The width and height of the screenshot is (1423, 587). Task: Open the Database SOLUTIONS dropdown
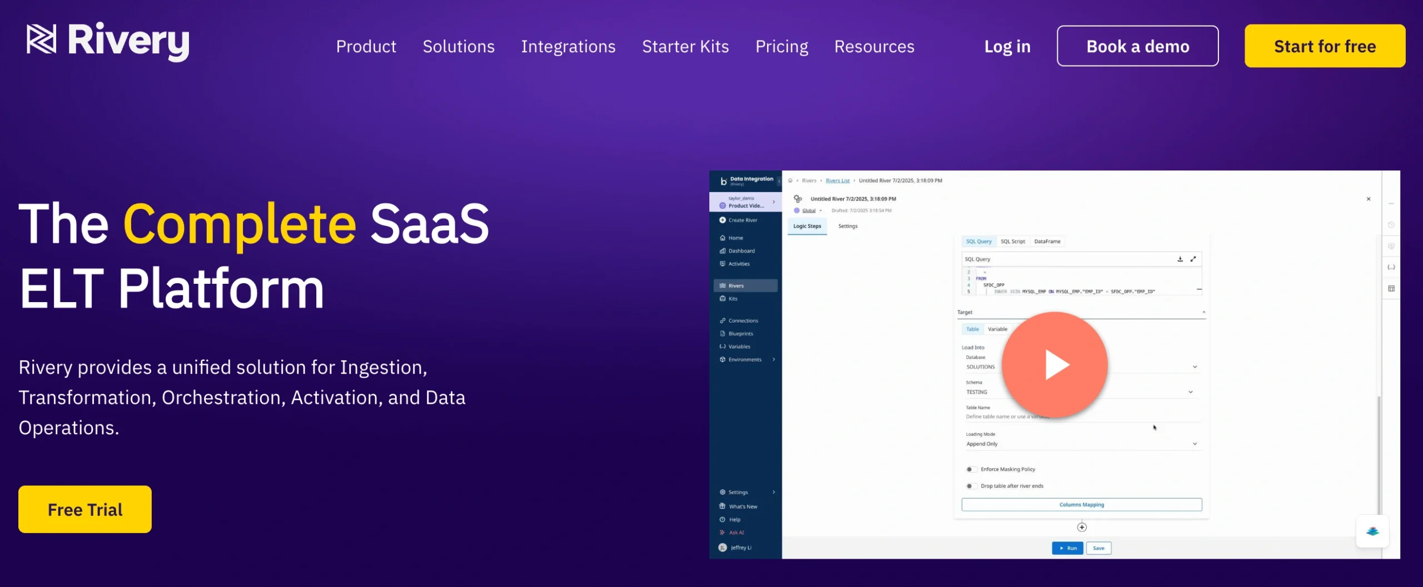[1081, 367]
